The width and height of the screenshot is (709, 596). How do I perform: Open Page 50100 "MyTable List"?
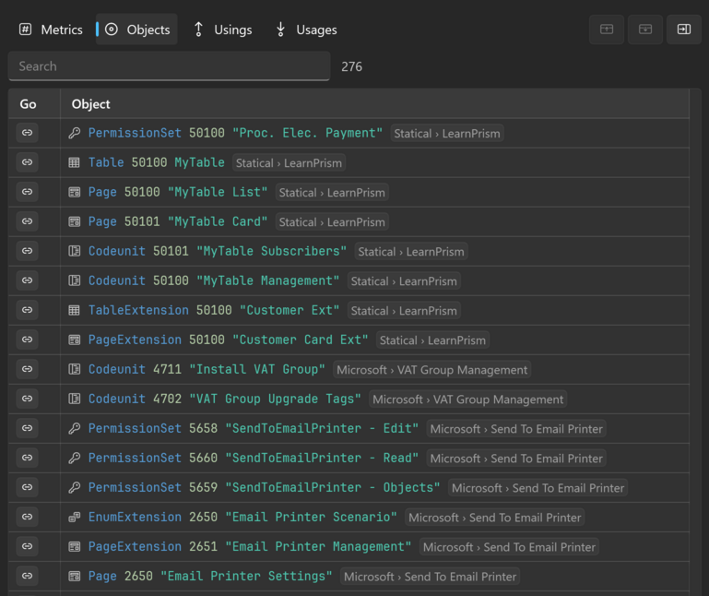coord(178,192)
